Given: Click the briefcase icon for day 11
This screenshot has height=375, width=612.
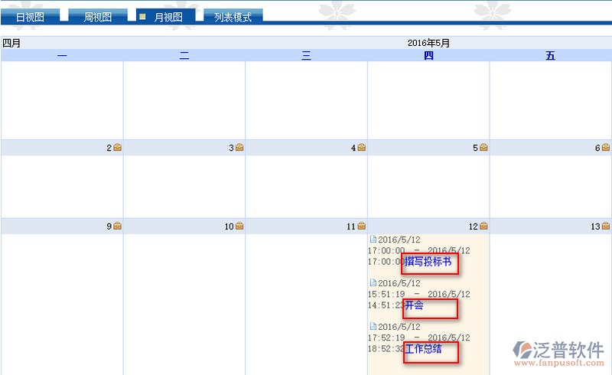Looking at the screenshot, I should pyautogui.click(x=362, y=226).
